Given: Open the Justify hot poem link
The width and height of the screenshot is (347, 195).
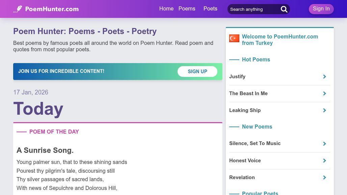Looking at the screenshot, I should pos(237,77).
